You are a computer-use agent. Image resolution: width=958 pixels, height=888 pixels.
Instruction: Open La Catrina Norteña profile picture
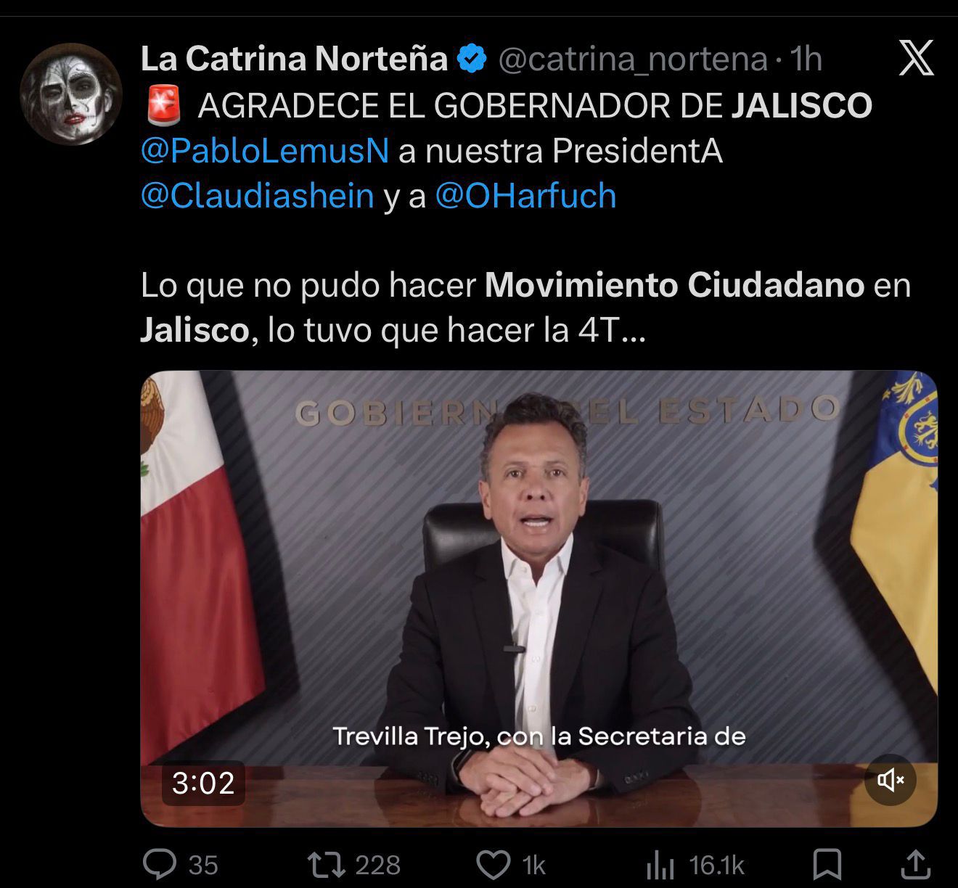point(71,94)
